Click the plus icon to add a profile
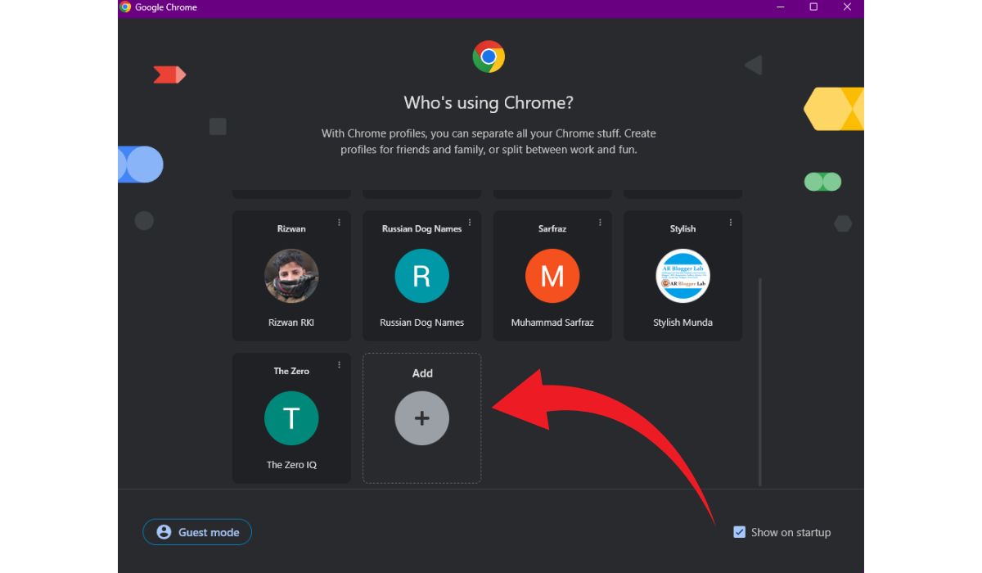This screenshot has width=982, height=573. click(421, 418)
